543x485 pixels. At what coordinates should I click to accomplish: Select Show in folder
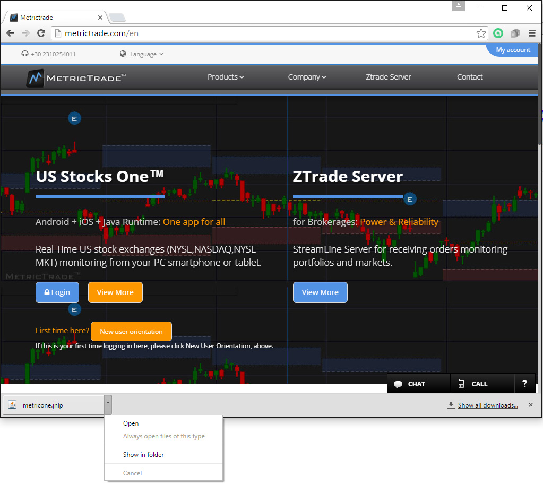163,455
